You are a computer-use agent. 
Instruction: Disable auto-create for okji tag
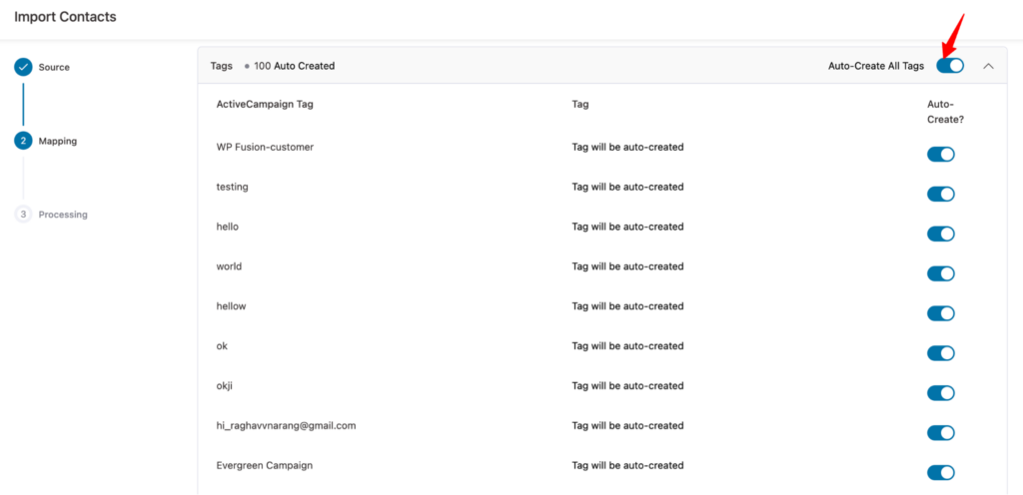pos(940,393)
